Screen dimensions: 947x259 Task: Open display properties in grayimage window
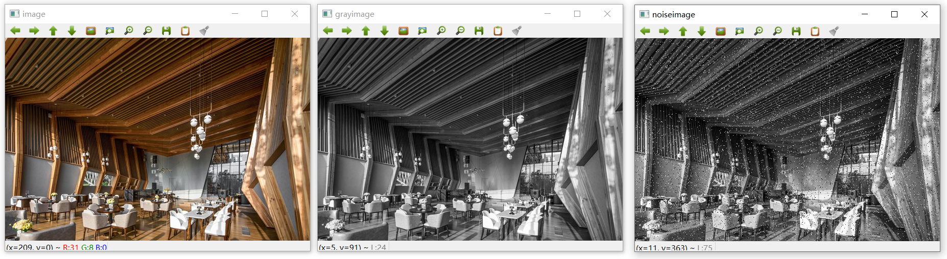[x=517, y=31]
